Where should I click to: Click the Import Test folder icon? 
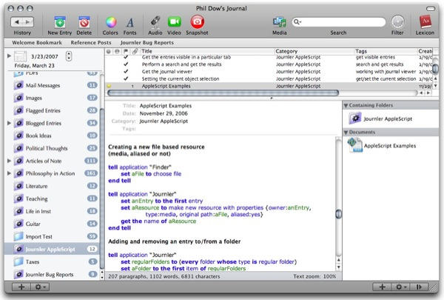pyautogui.click(x=18, y=236)
